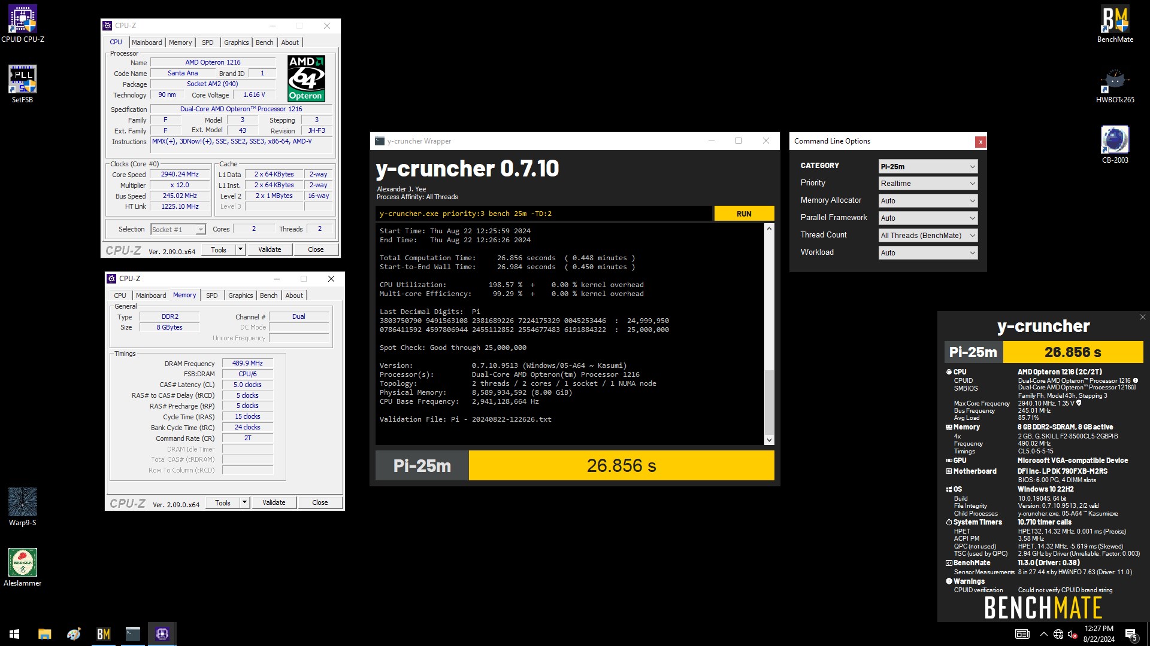Open the notification center icon
Image resolution: width=1150 pixels, height=646 pixels.
[1131, 634]
